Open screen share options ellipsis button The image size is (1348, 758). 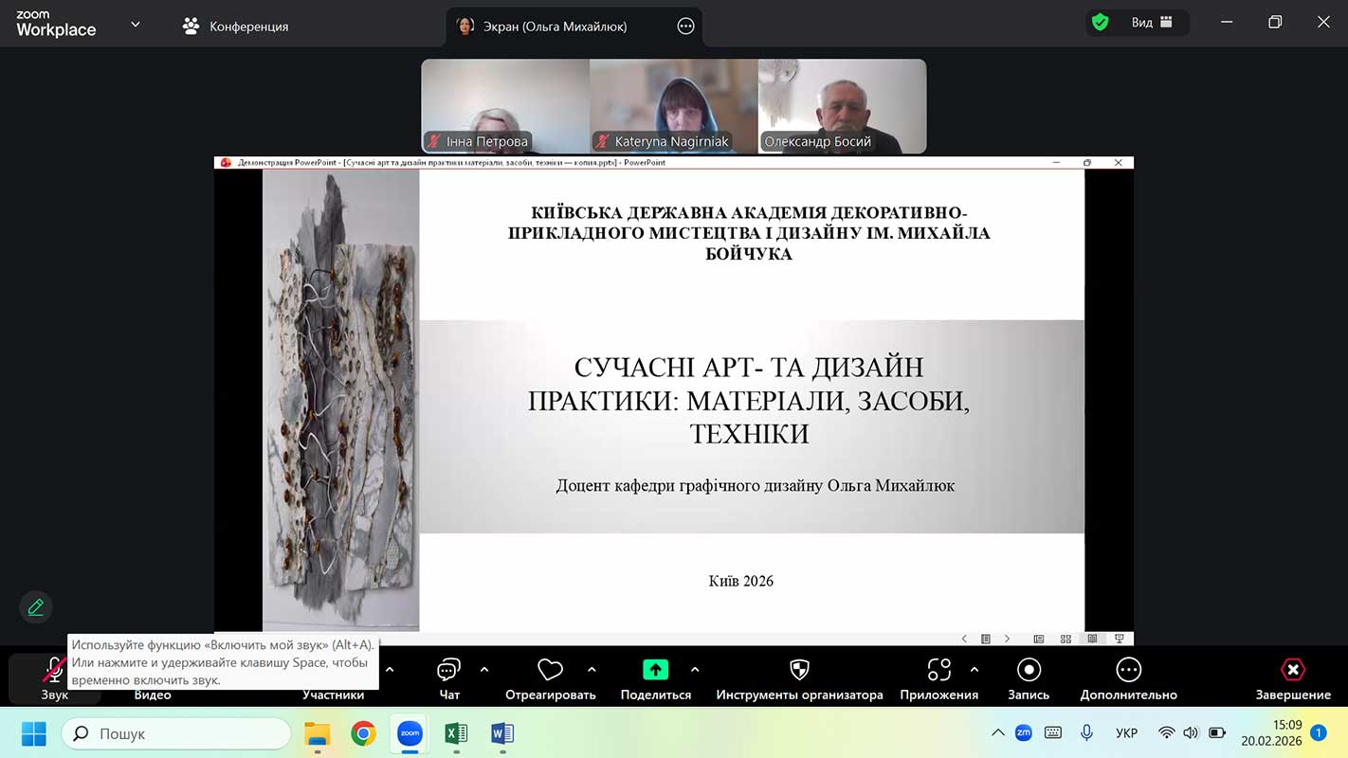coord(685,27)
